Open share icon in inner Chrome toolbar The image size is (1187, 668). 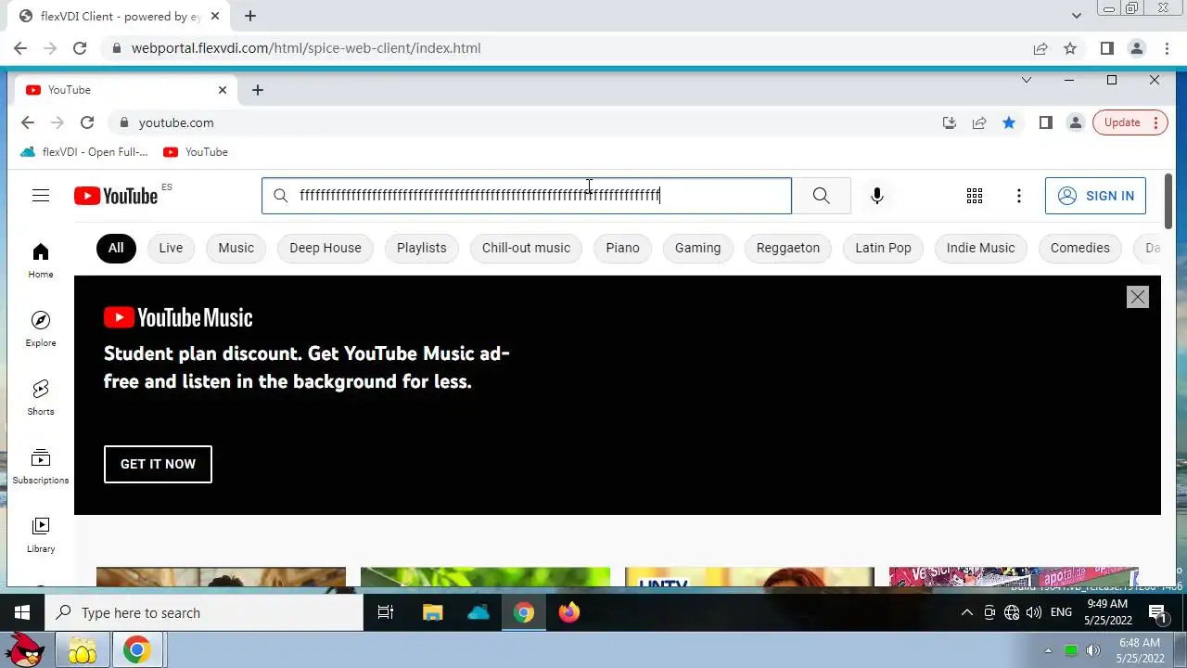point(979,122)
